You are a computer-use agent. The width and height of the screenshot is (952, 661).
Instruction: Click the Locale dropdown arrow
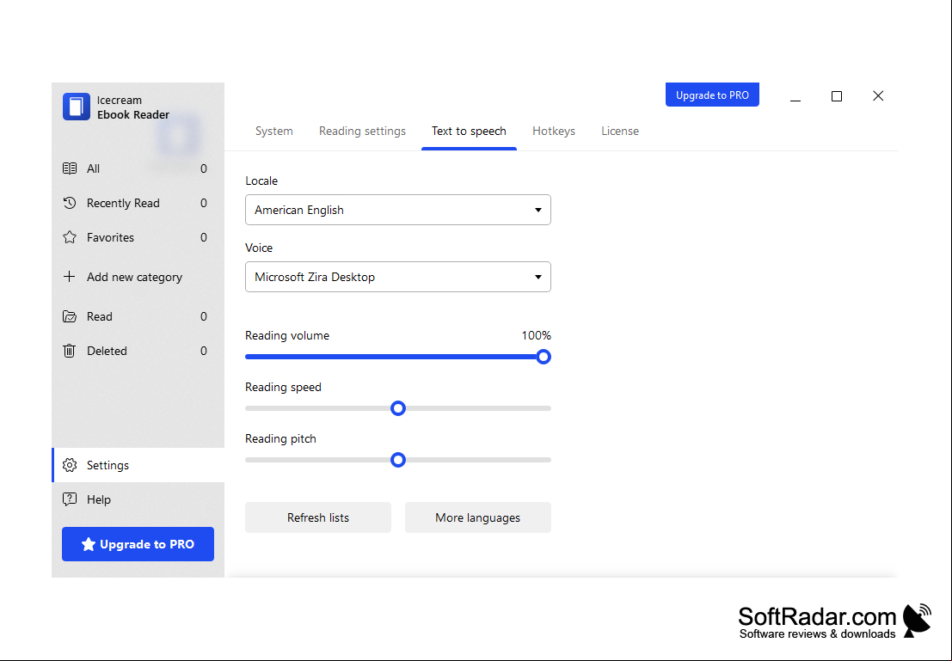tap(538, 210)
